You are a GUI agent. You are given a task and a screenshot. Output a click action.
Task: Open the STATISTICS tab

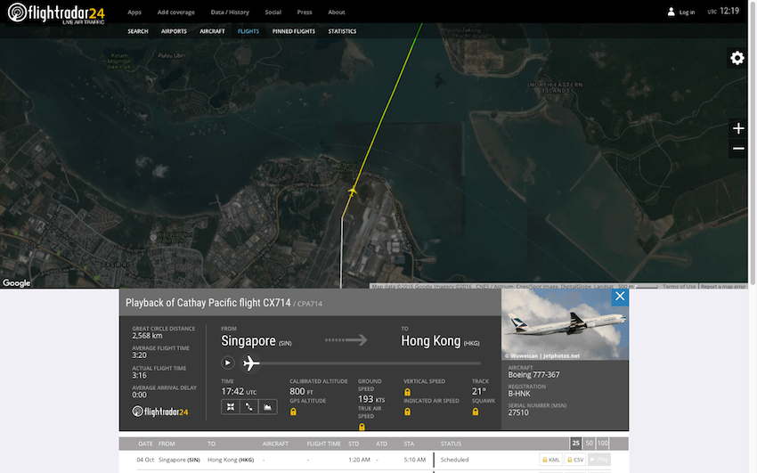[342, 31]
